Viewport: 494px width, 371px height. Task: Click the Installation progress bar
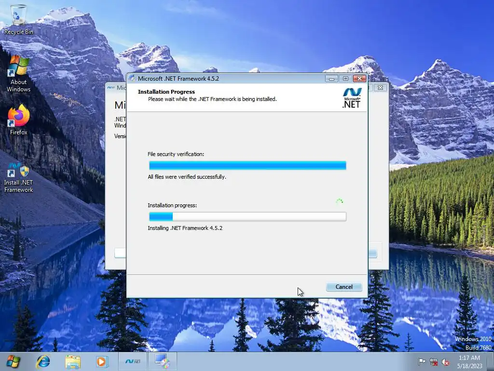[247, 216]
